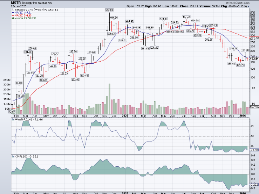Image resolution: width=259 pixels, height=194 pixels.
Task: Click the -91.46 Williams %R value tag
Action: (254, 150)
